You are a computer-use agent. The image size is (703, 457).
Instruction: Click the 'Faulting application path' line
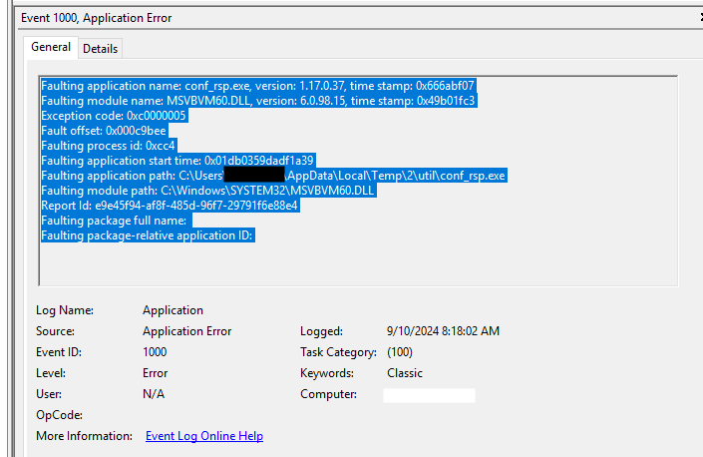[x=273, y=176]
